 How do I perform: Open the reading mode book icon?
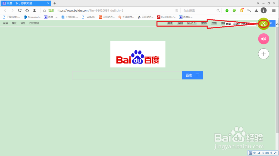[x=35, y=11]
